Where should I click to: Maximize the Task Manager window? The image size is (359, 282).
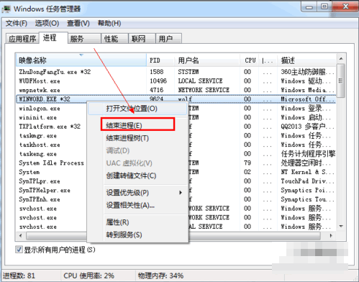tap(324, 6)
